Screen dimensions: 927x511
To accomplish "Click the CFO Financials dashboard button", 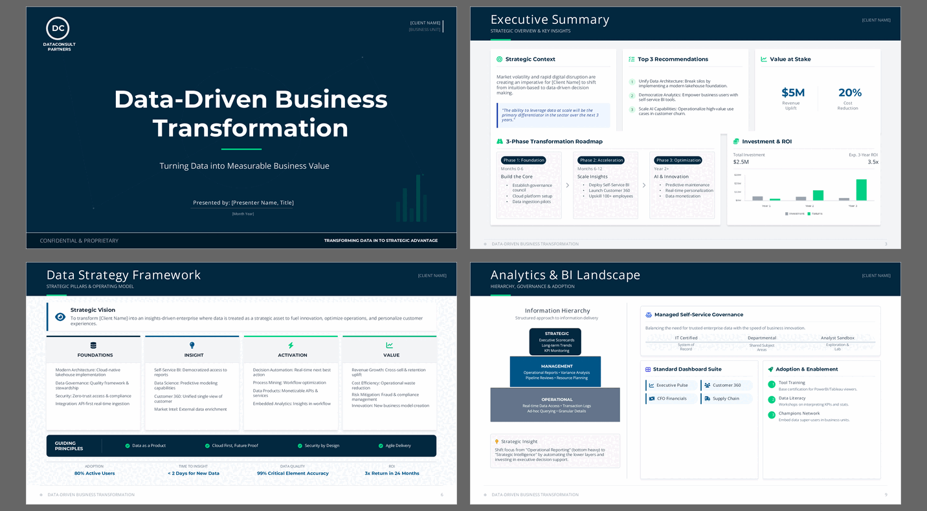I will coord(672,398).
